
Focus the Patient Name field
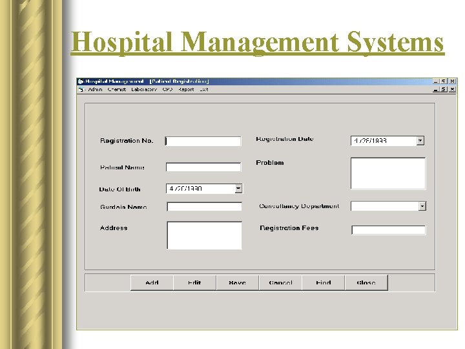pyautogui.click(x=203, y=167)
